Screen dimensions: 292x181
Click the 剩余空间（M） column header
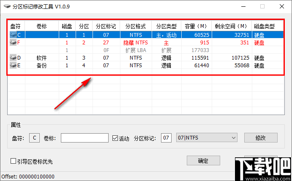click(231, 26)
